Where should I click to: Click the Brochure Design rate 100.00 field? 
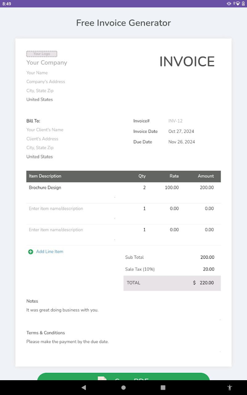point(172,188)
